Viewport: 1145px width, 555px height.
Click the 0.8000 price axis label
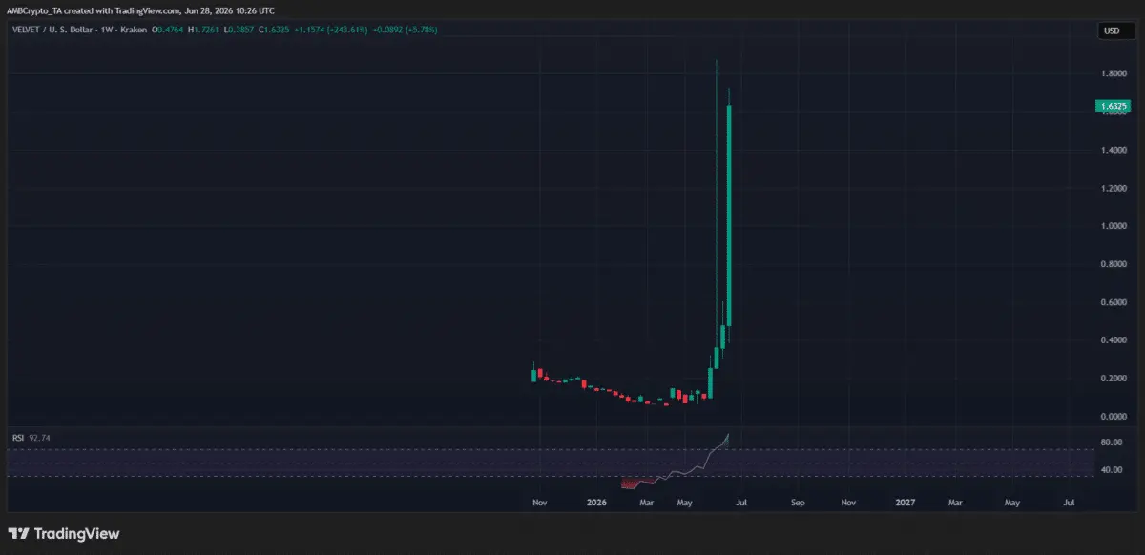(x=1114, y=264)
